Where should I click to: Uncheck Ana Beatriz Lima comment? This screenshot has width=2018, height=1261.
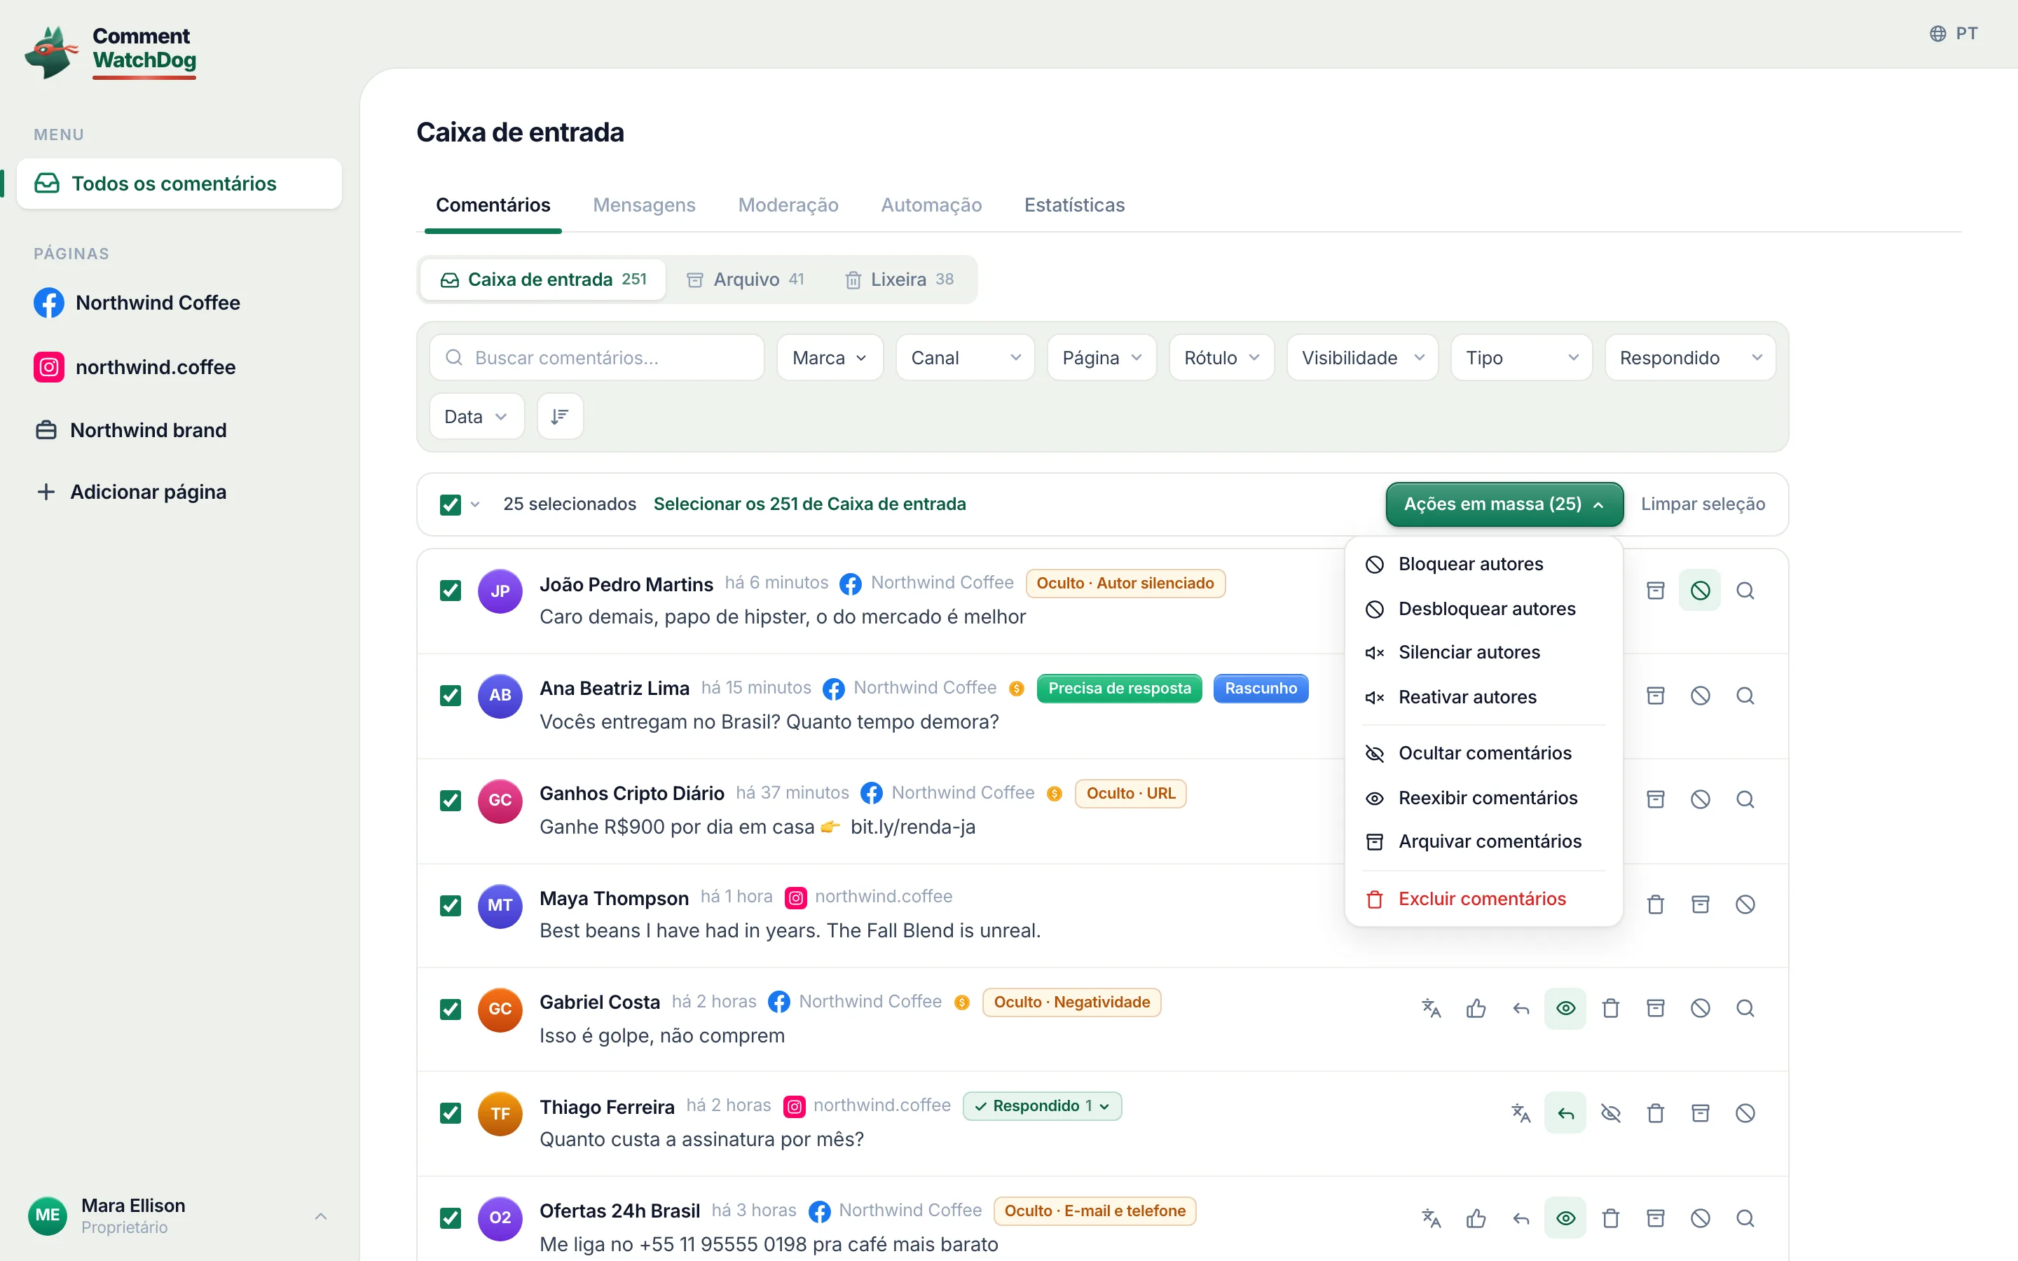[x=451, y=696]
